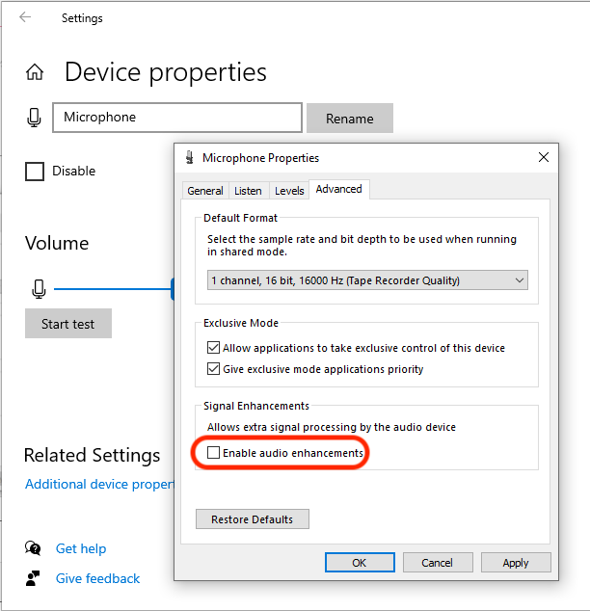Click the microphone icon next to the Volume slider

(40, 288)
